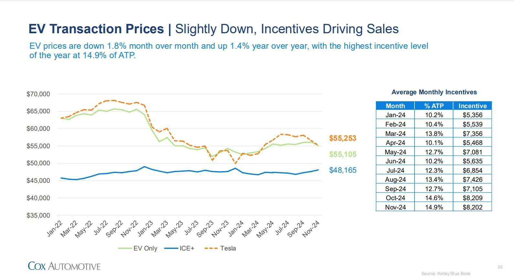Click the Mar-24 13.8% ATP cell
The image size is (514, 277).
point(434,134)
